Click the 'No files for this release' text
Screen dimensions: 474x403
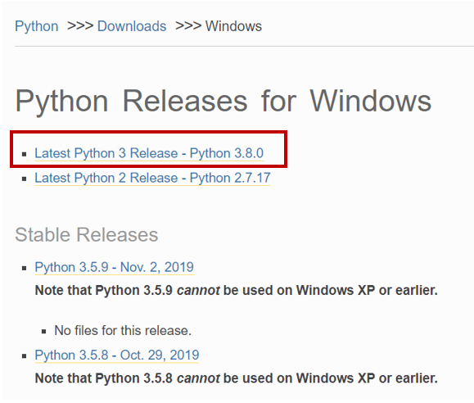[x=123, y=331]
